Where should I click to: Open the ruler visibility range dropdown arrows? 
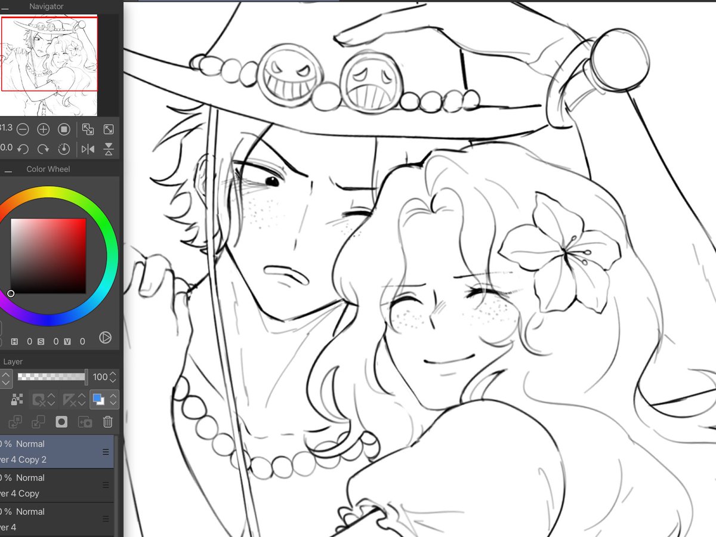(x=81, y=400)
